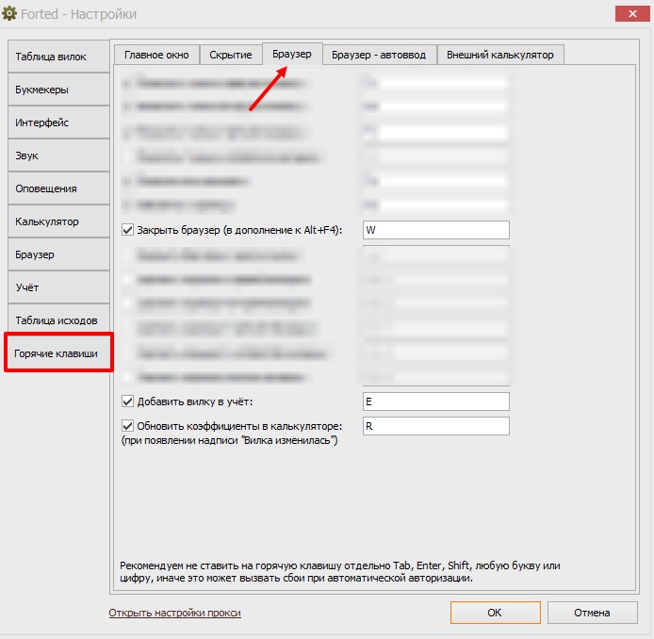Confirm settings with the OK button
This screenshot has height=639, width=654.
(495, 613)
